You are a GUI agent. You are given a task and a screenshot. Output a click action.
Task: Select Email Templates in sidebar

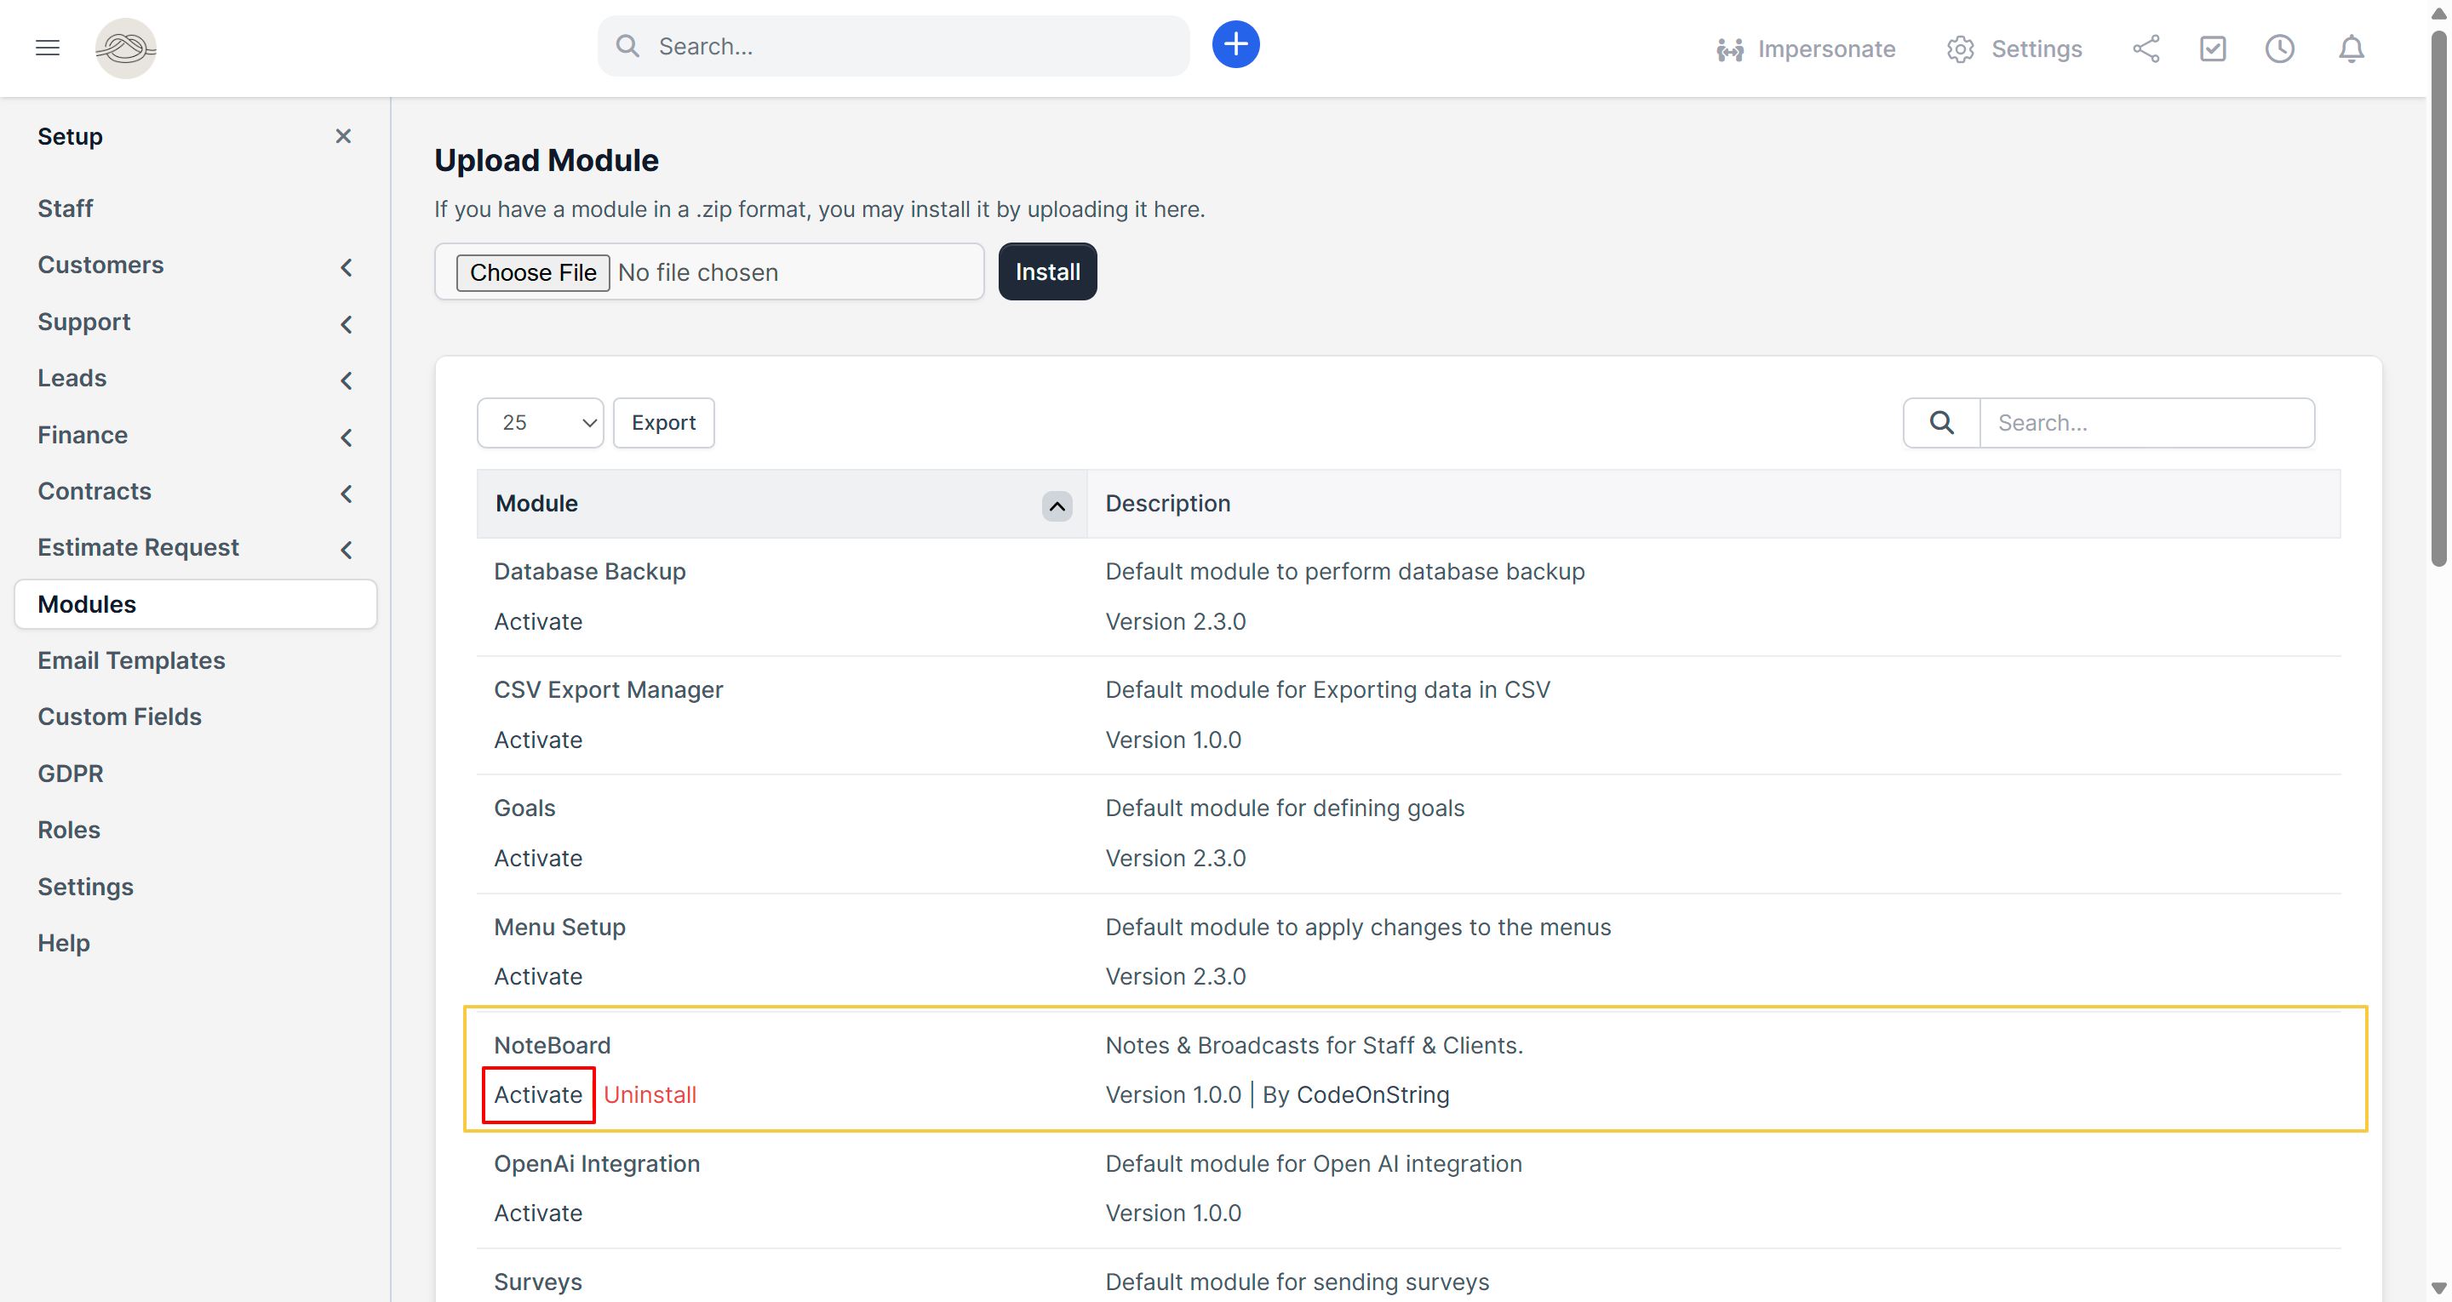[131, 660]
